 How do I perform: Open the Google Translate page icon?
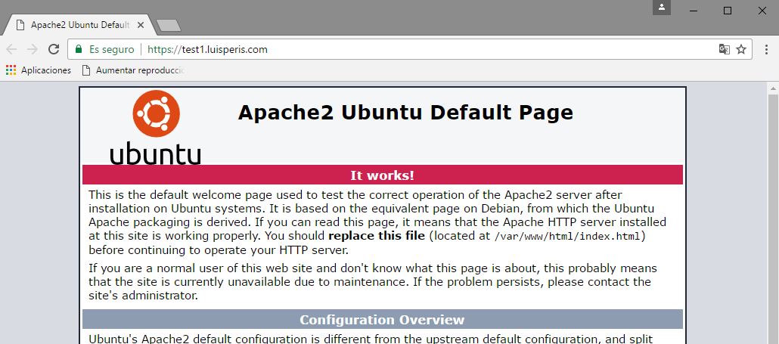(x=725, y=49)
